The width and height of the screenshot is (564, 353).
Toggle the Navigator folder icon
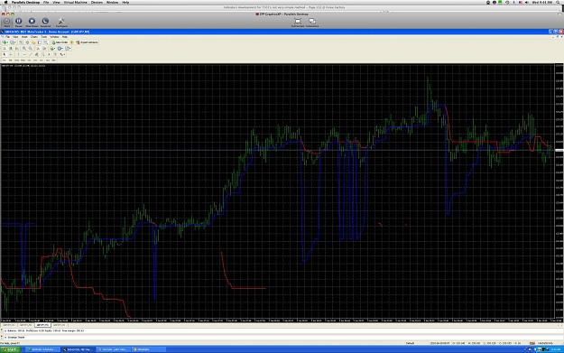tap(33, 42)
